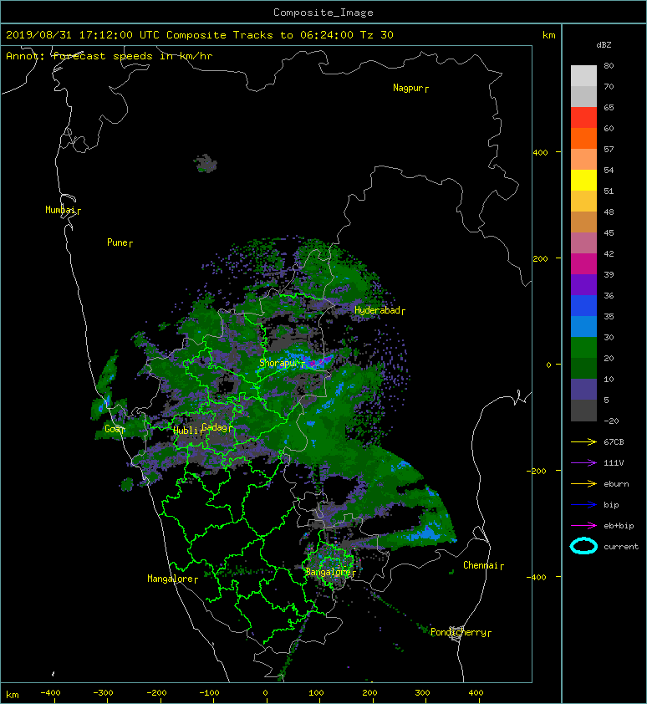Screen dimensions: 647x704
Task: Click the 'Composite_Image' title
Action: 323,13
